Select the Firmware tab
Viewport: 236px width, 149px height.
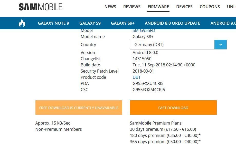158,7
